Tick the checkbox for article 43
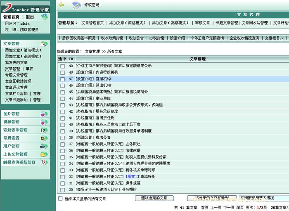 tap(62, 105)
